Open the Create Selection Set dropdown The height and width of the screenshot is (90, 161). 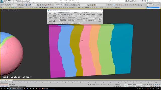tap(59, 5)
